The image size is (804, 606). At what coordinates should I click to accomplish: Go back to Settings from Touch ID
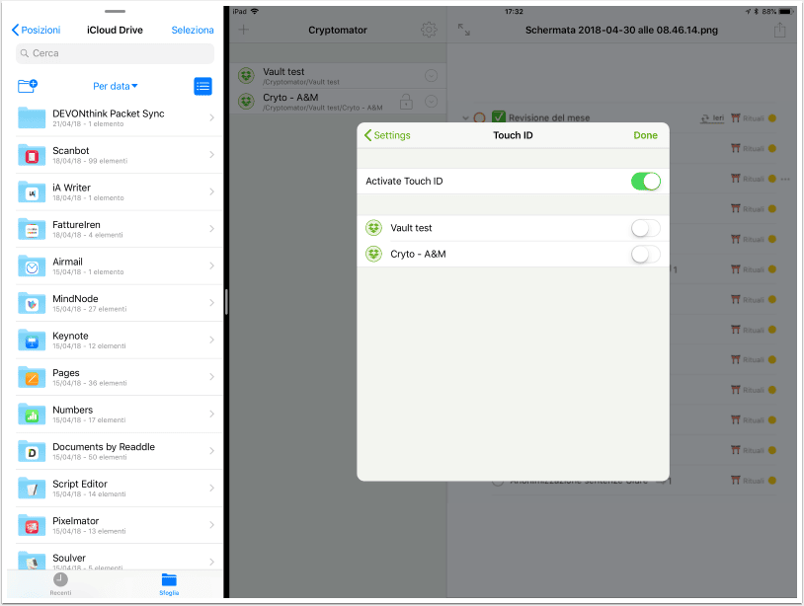click(x=387, y=135)
